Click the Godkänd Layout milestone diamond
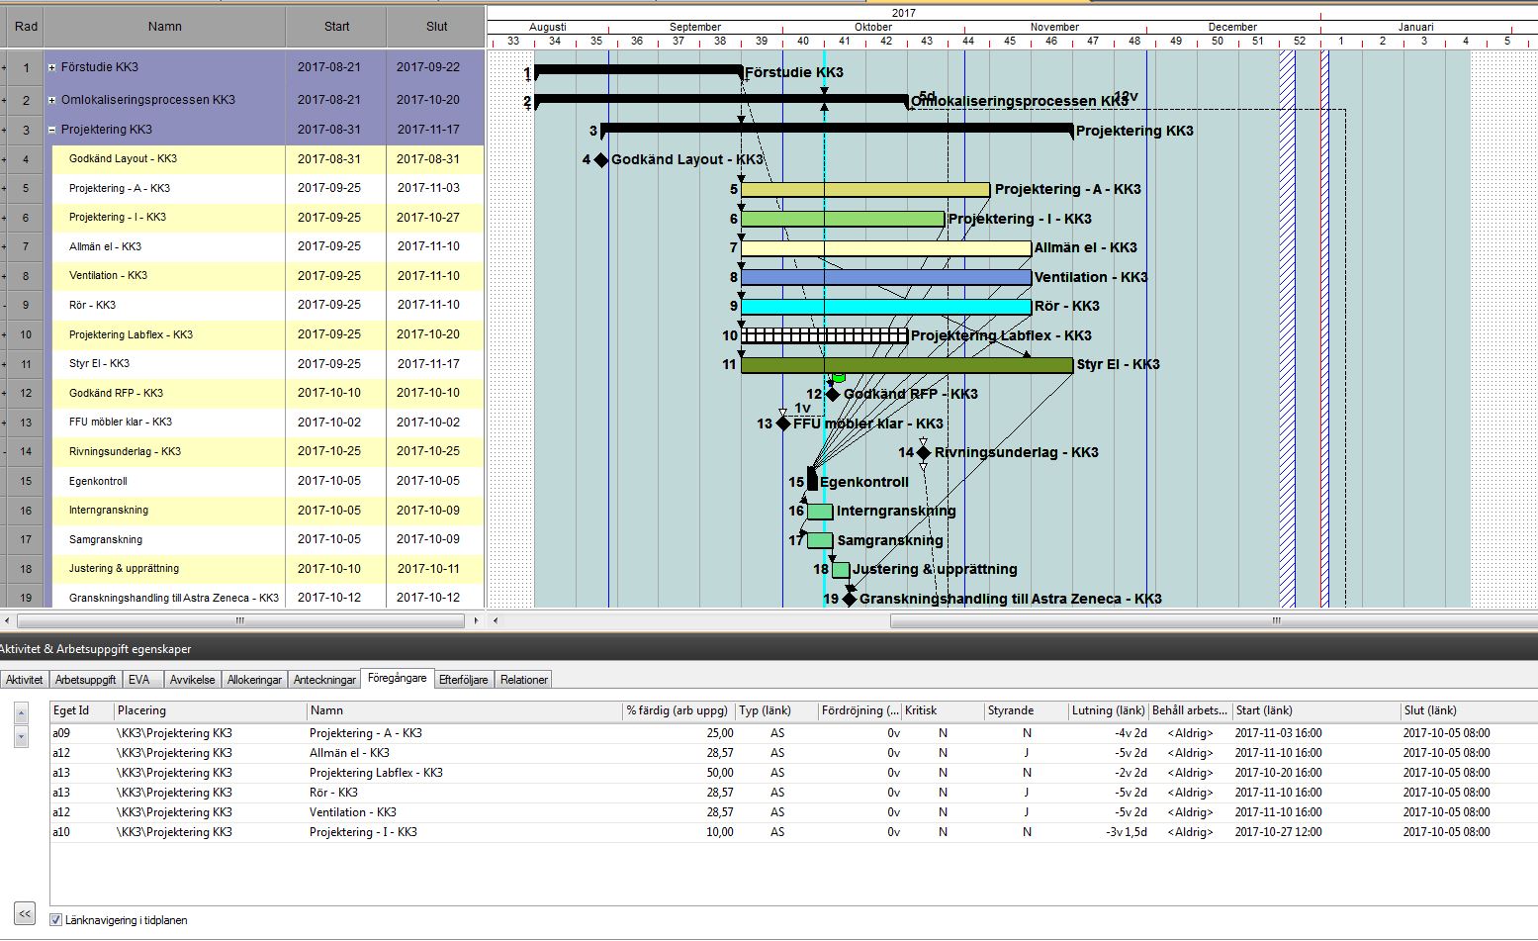 (601, 159)
